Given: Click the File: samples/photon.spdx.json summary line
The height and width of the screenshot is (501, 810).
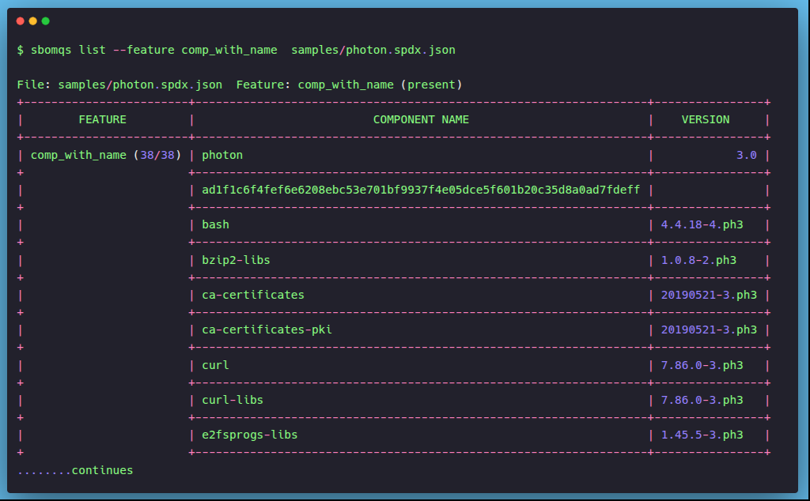Looking at the screenshot, I should click(x=239, y=85).
